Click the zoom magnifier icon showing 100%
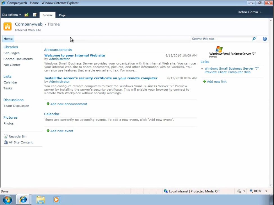The width and height of the screenshot is (274, 205). coord(251,191)
